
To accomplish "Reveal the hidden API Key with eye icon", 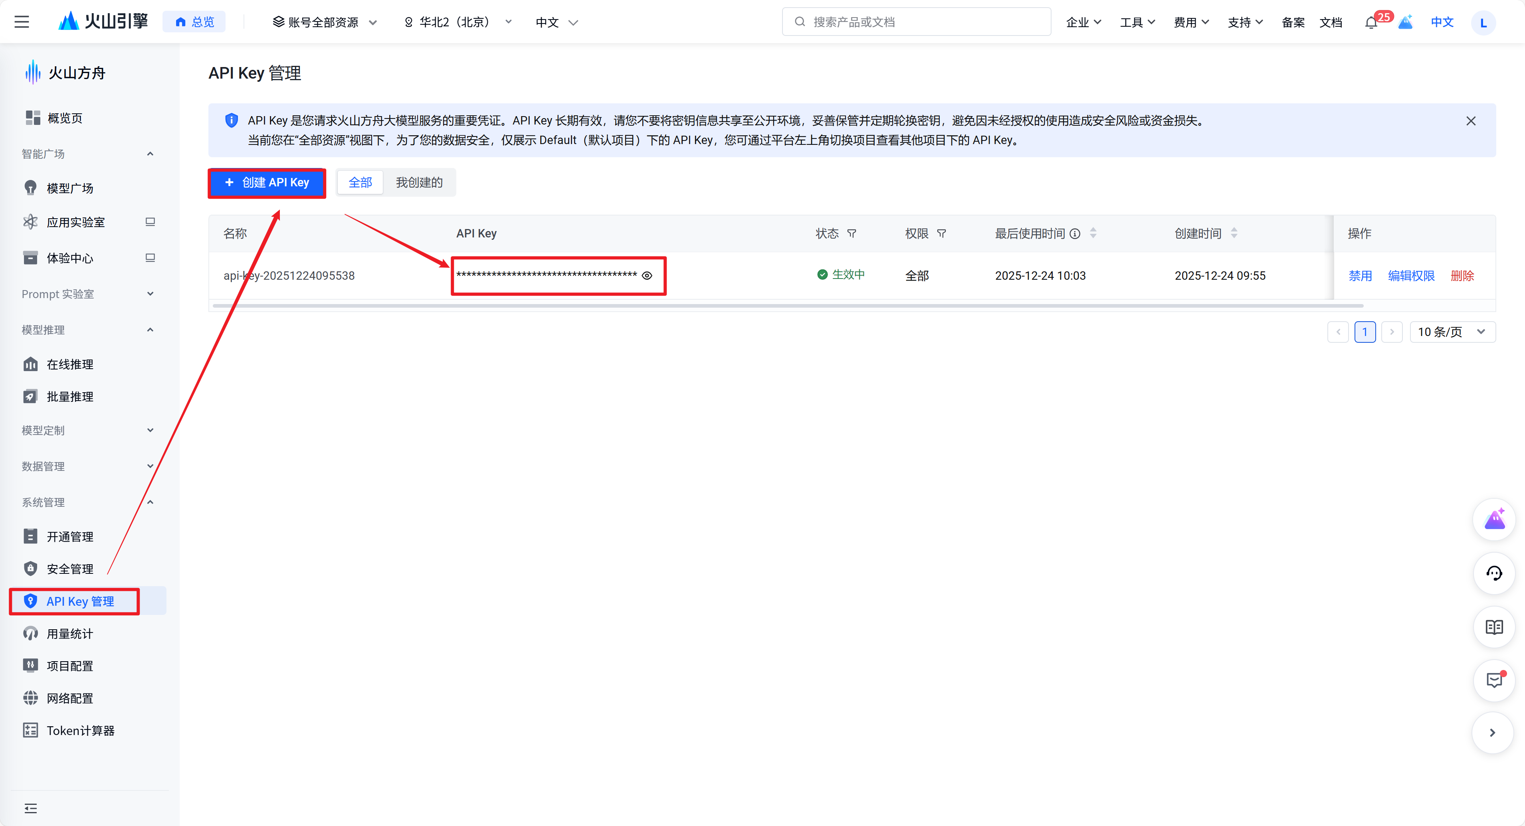I will tap(647, 276).
